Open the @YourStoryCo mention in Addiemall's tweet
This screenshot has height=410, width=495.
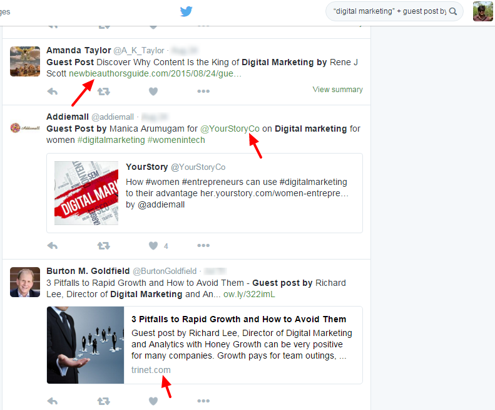230,129
